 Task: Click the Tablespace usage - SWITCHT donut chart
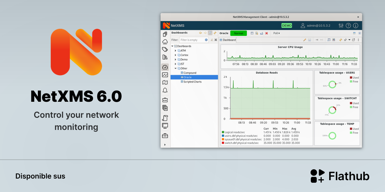(332, 110)
